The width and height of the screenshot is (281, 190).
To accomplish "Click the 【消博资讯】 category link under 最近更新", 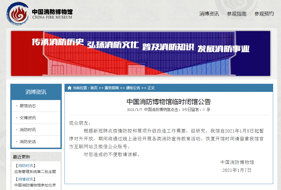I will (x=25, y=179).
